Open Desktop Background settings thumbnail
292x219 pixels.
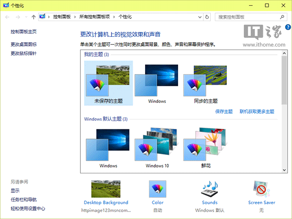click(106, 189)
